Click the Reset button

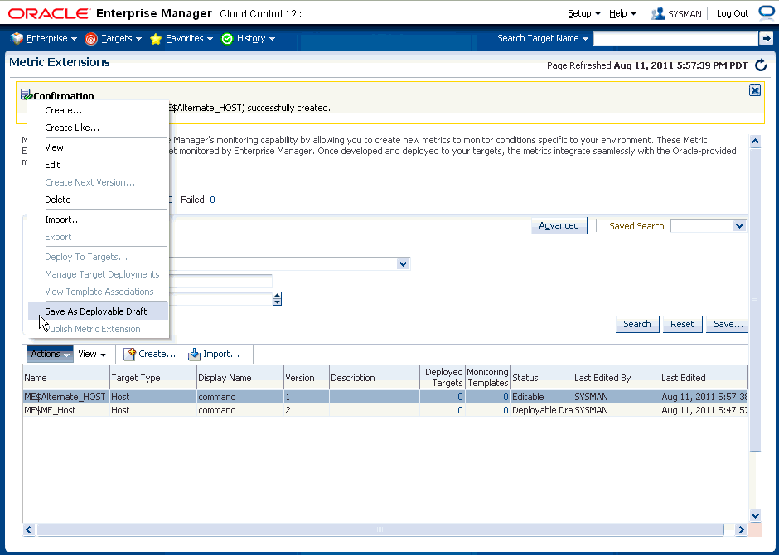(682, 324)
